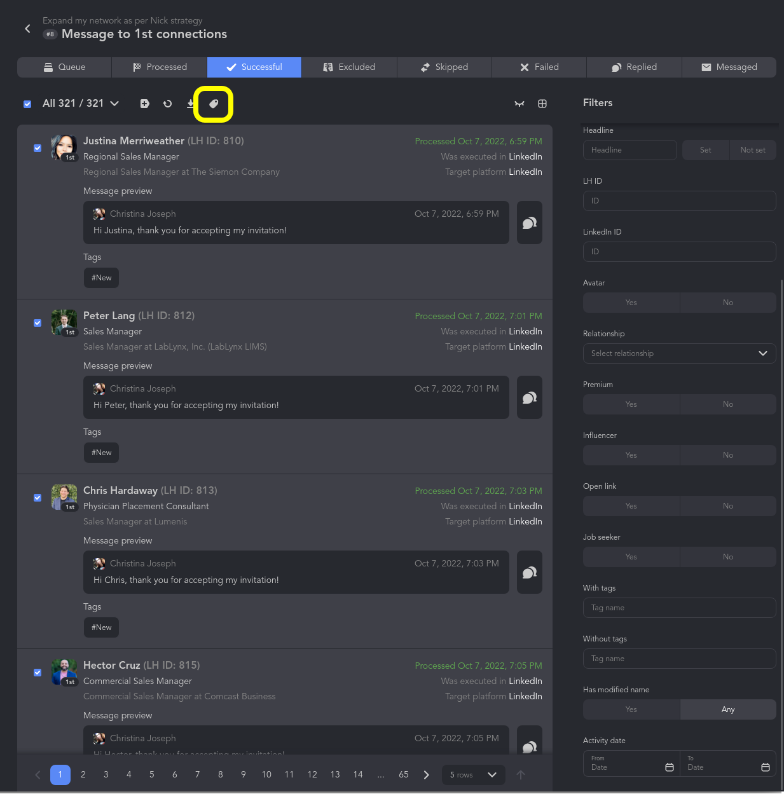Click the grid layout icon above the list
The width and height of the screenshot is (784, 794).
(x=542, y=104)
